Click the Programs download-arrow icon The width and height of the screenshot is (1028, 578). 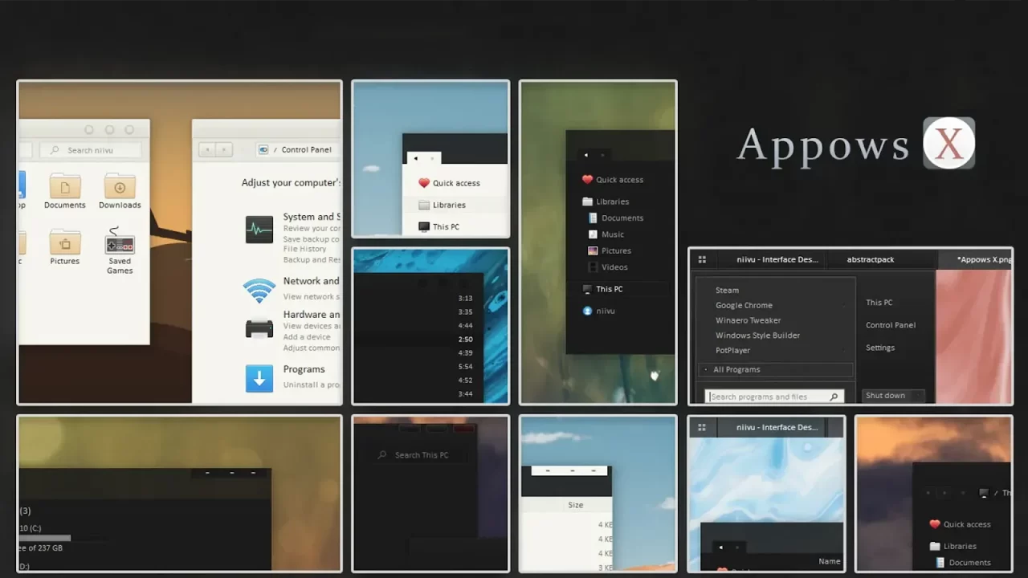[259, 378]
